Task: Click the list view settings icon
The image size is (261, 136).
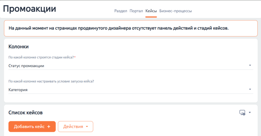Action: pyautogui.click(x=242, y=113)
